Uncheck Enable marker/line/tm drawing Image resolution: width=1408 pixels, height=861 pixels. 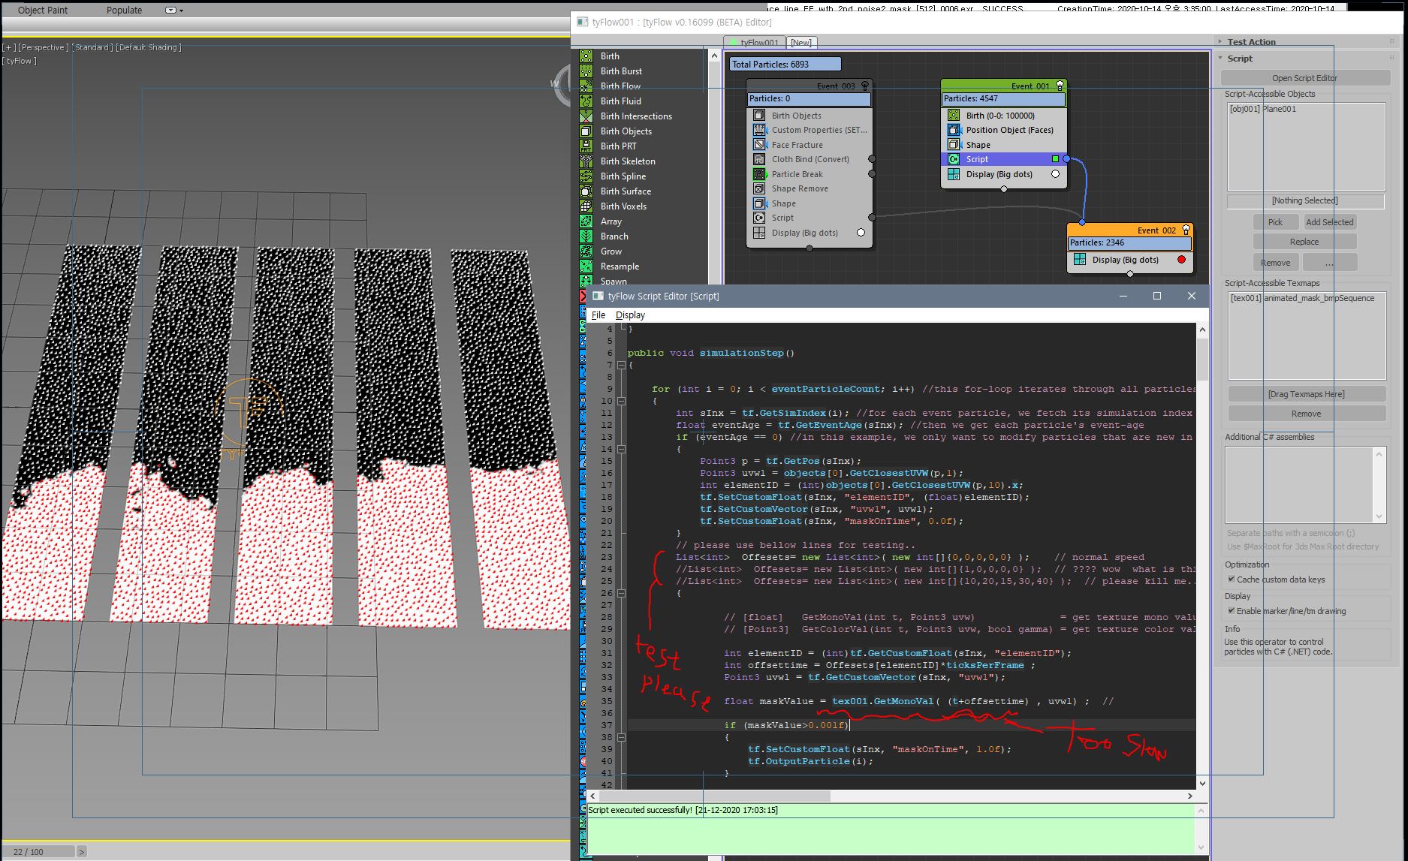(1232, 611)
